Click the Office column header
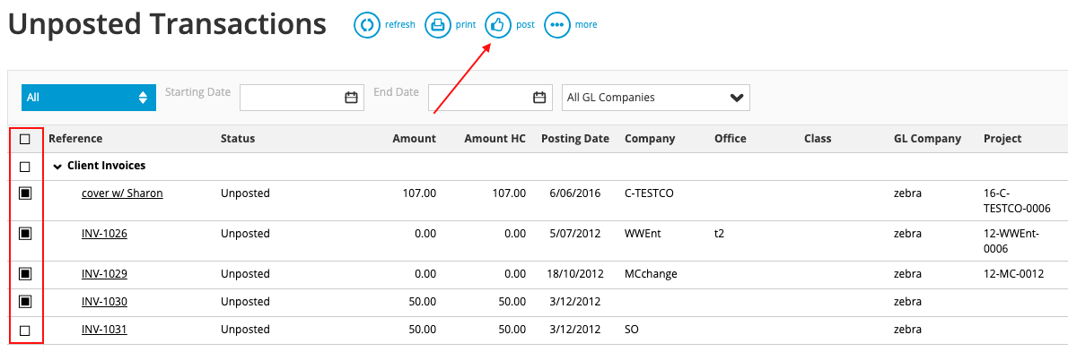 tap(731, 139)
